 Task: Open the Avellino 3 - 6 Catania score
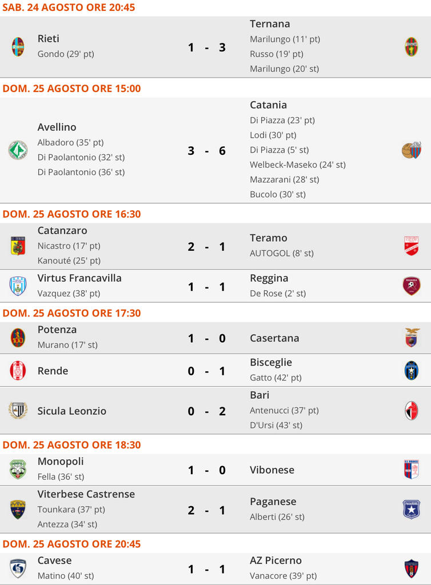click(207, 150)
